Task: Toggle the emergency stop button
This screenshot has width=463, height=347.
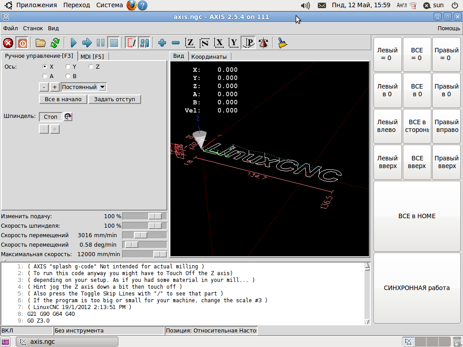Action: (x=8, y=43)
